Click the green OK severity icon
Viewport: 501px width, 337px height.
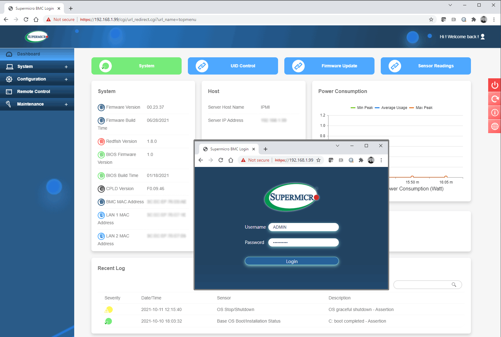coord(108,321)
